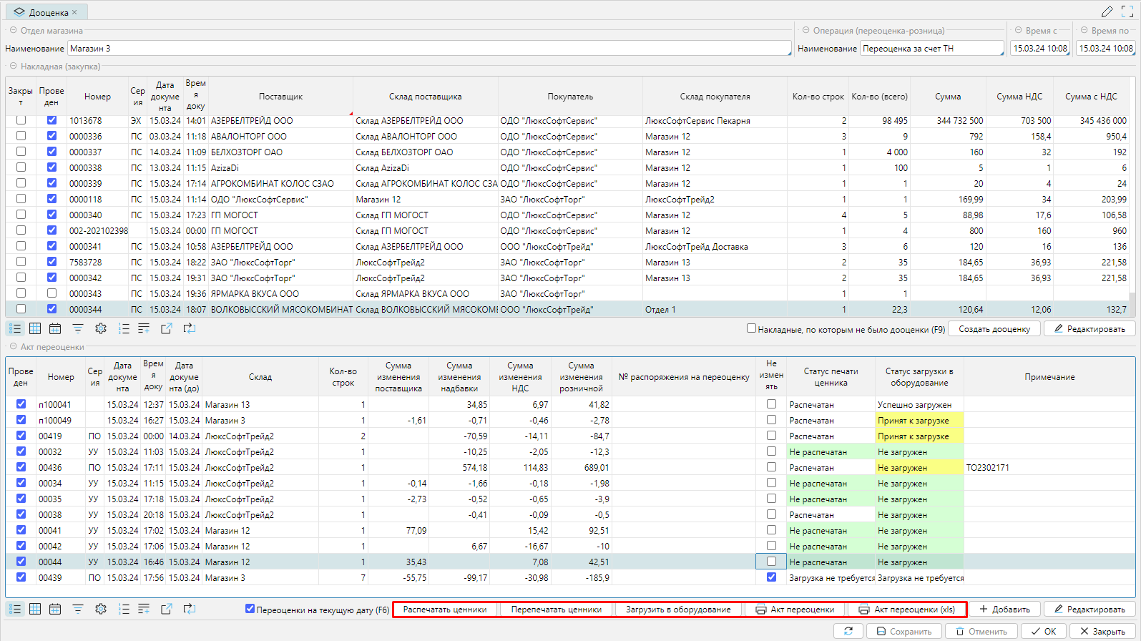Open the settings gear in the invoices toolbar

(101, 328)
